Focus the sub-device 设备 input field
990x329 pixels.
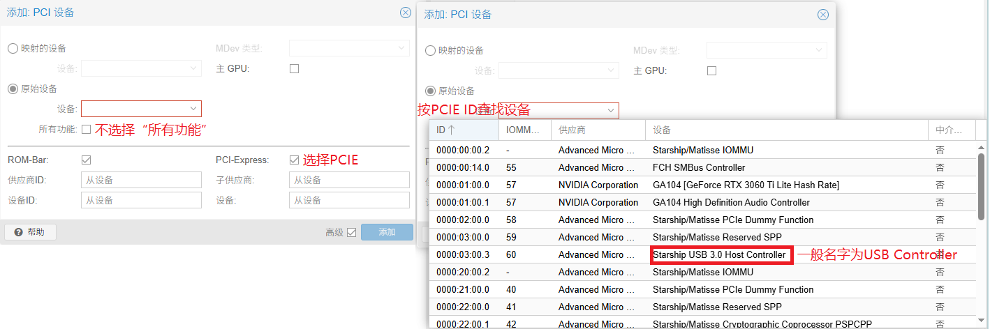click(x=349, y=200)
